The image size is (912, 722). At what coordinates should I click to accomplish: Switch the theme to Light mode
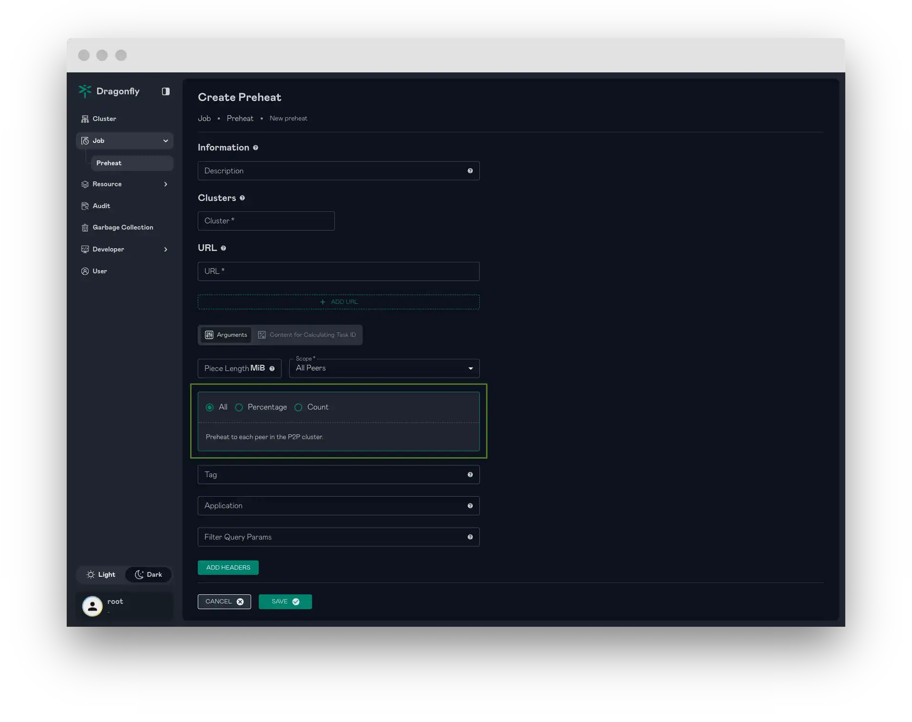coord(101,574)
